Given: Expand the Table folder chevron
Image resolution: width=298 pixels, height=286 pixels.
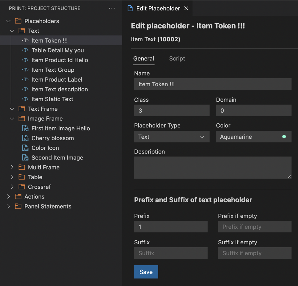Looking at the screenshot, I should tap(12, 177).
